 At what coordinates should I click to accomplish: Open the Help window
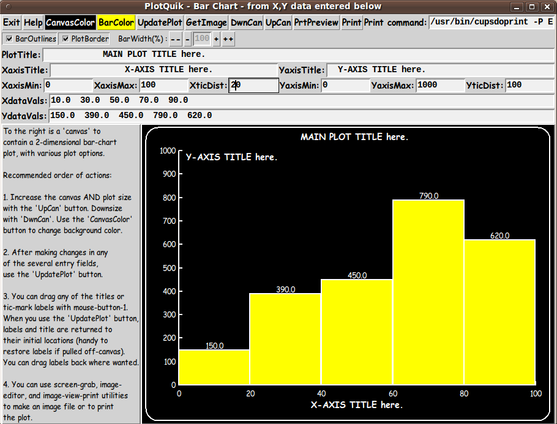pos(33,23)
